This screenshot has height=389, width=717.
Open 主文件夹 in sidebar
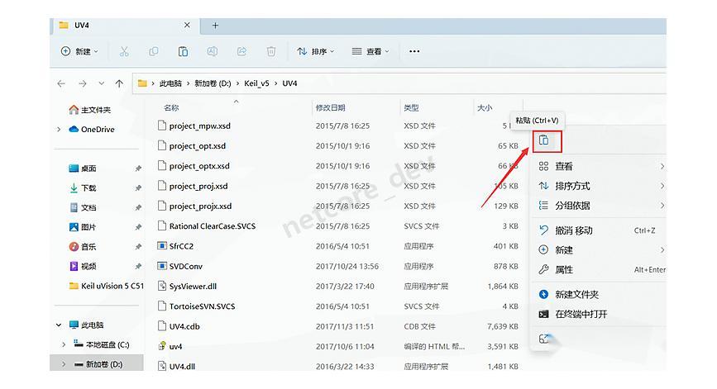pos(89,110)
